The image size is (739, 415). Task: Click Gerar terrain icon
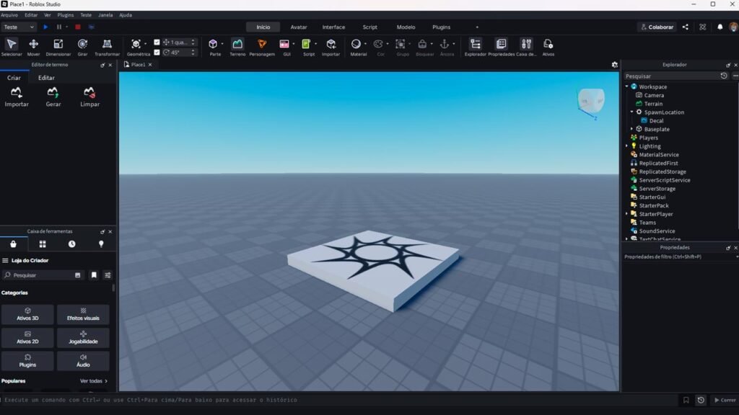tap(53, 97)
